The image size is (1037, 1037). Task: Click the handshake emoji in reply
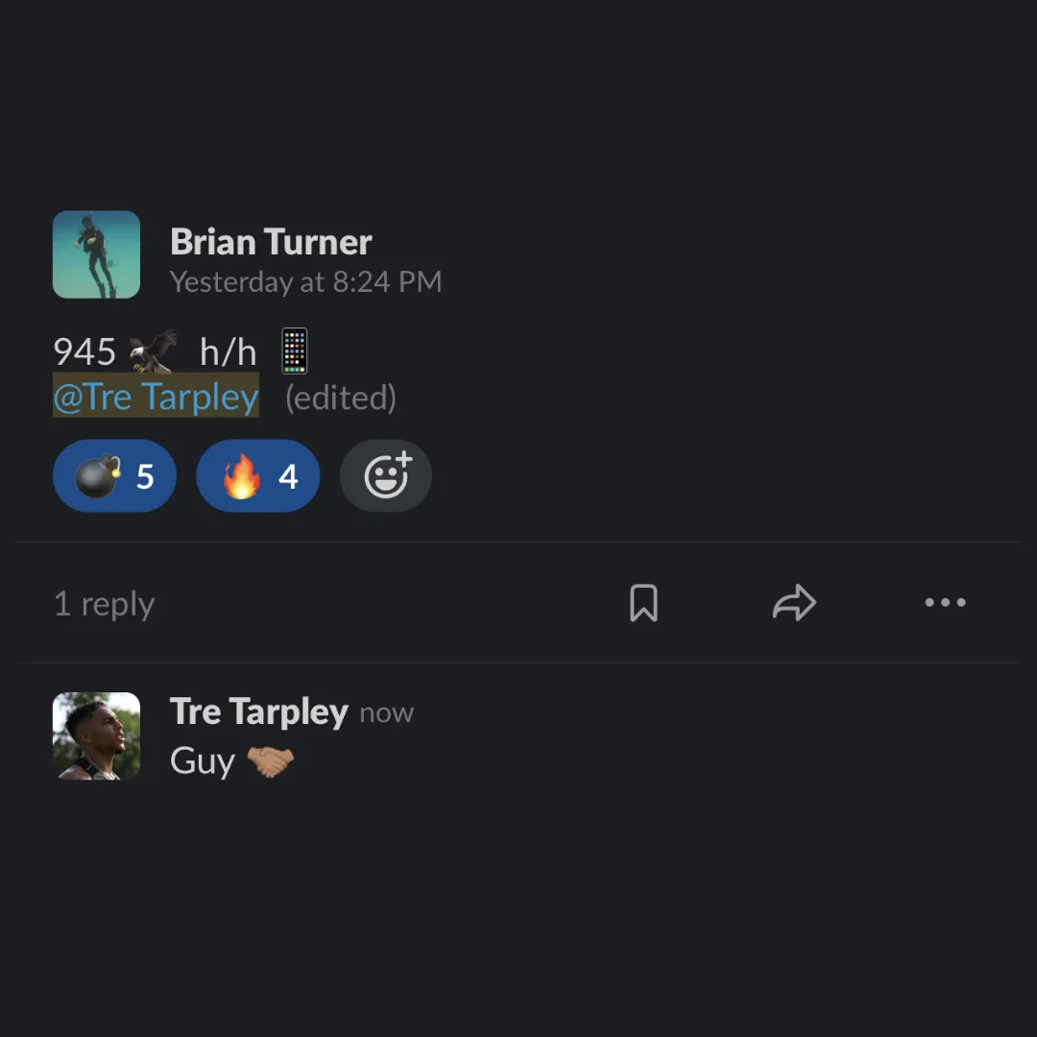[271, 761]
